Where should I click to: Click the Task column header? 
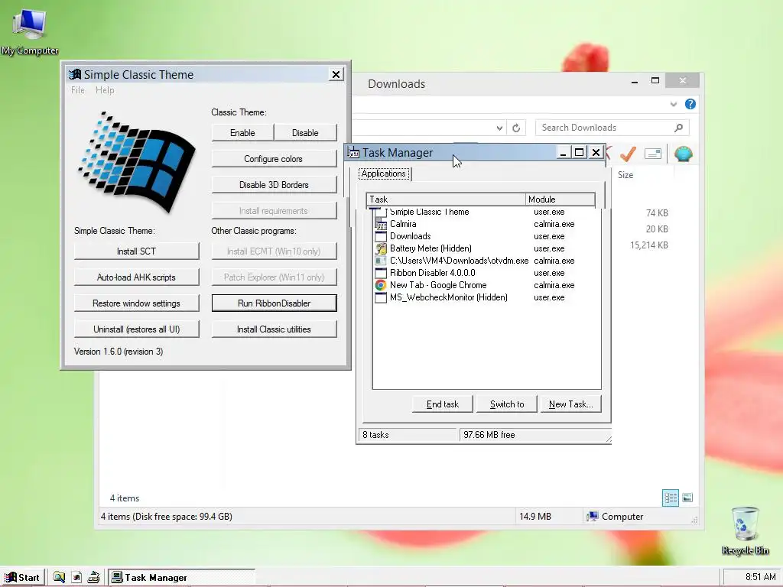click(446, 199)
